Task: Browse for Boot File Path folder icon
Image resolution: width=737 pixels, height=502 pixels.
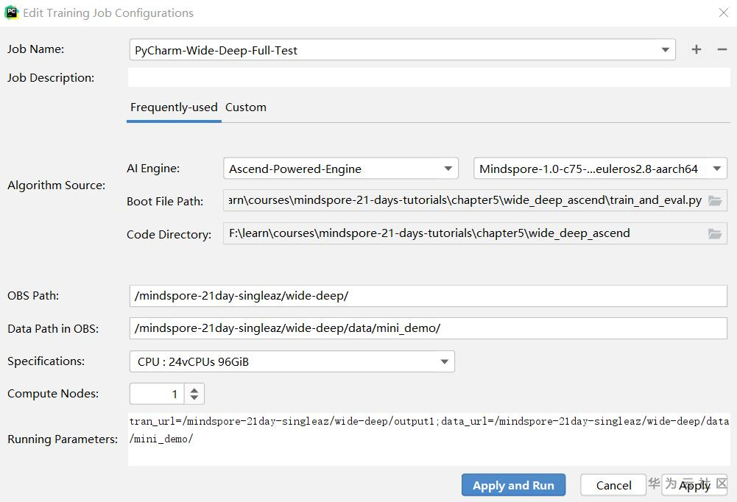Action: (715, 200)
